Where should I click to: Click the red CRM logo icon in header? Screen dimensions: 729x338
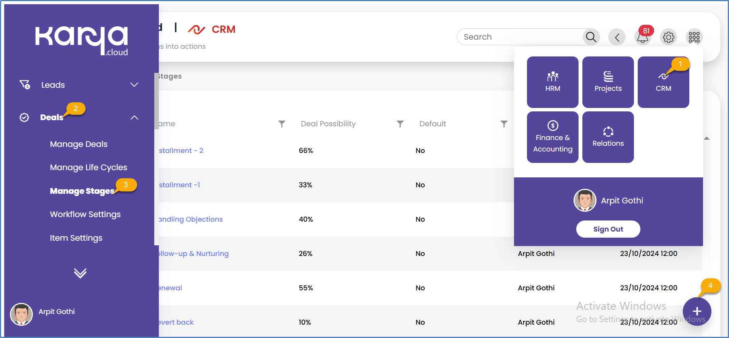pyautogui.click(x=197, y=29)
